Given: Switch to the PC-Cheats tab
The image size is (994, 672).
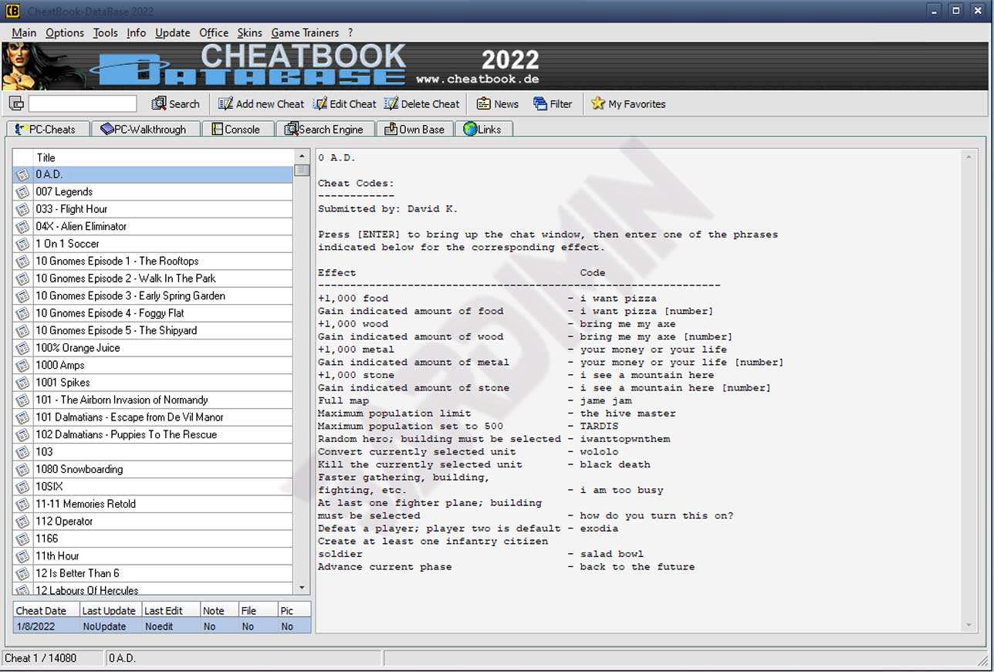Looking at the screenshot, I should [47, 129].
